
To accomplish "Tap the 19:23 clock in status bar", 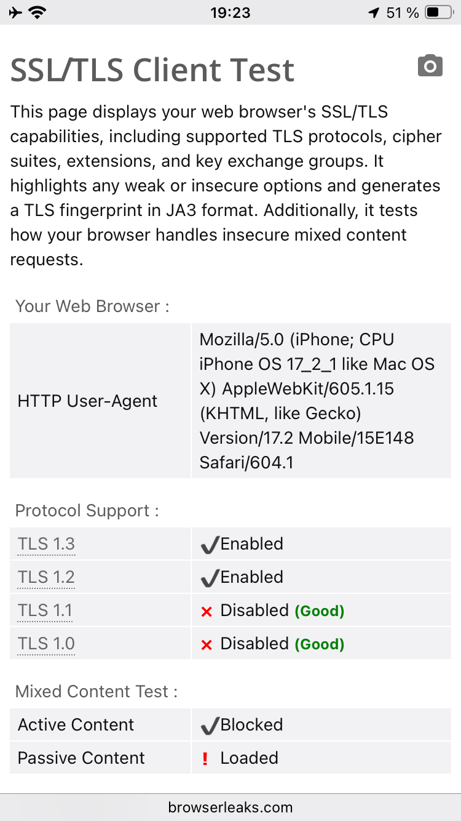I will point(230,12).
